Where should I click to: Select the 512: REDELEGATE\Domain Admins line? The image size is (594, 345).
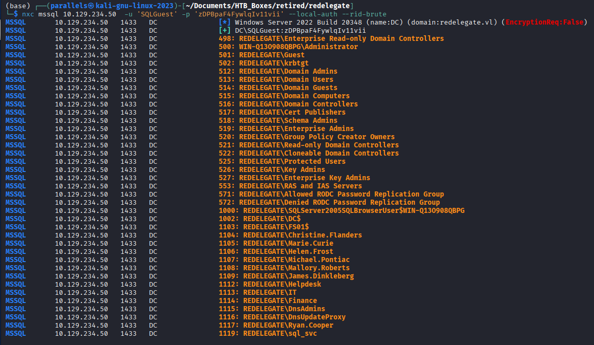(x=278, y=71)
